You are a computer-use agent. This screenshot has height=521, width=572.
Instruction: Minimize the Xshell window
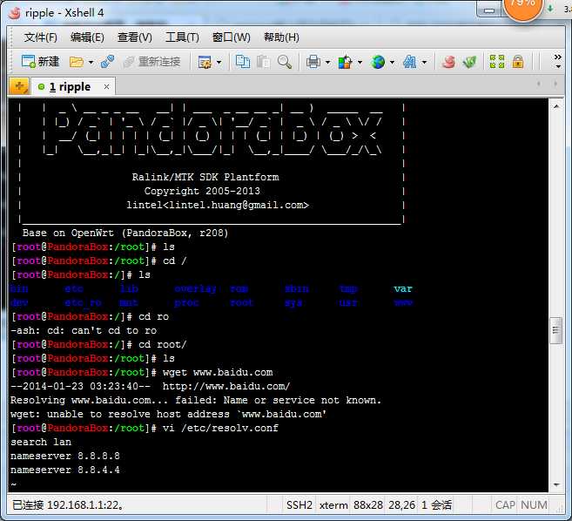tap(489, 11)
